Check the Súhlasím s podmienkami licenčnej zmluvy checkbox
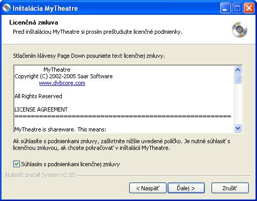 pyautogui.click(x=16, y=164)
